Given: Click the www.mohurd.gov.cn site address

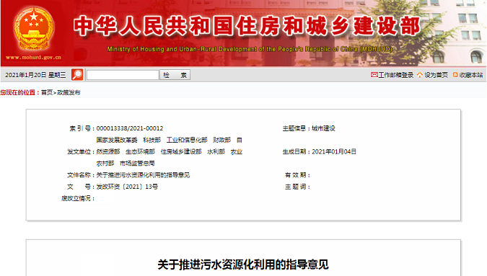Looking at the screenshot, I should [33, 58].
